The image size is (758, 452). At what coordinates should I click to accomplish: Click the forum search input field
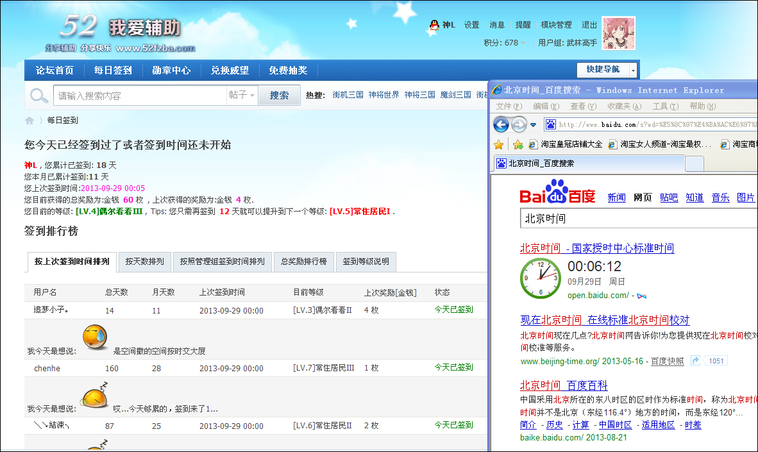click(139, 96)
